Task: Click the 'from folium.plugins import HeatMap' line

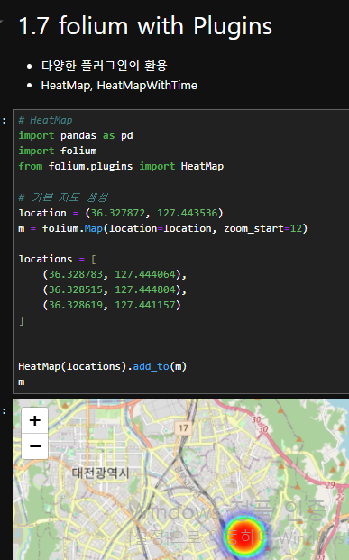Action: coord(121,166)
